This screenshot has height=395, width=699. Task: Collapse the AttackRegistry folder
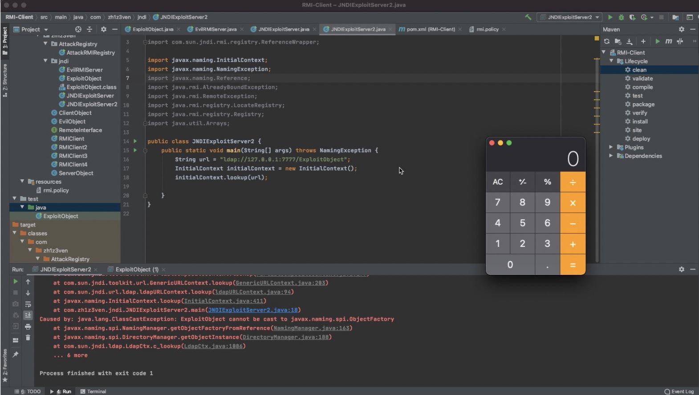pyautogui.click(x=45, y=44)
